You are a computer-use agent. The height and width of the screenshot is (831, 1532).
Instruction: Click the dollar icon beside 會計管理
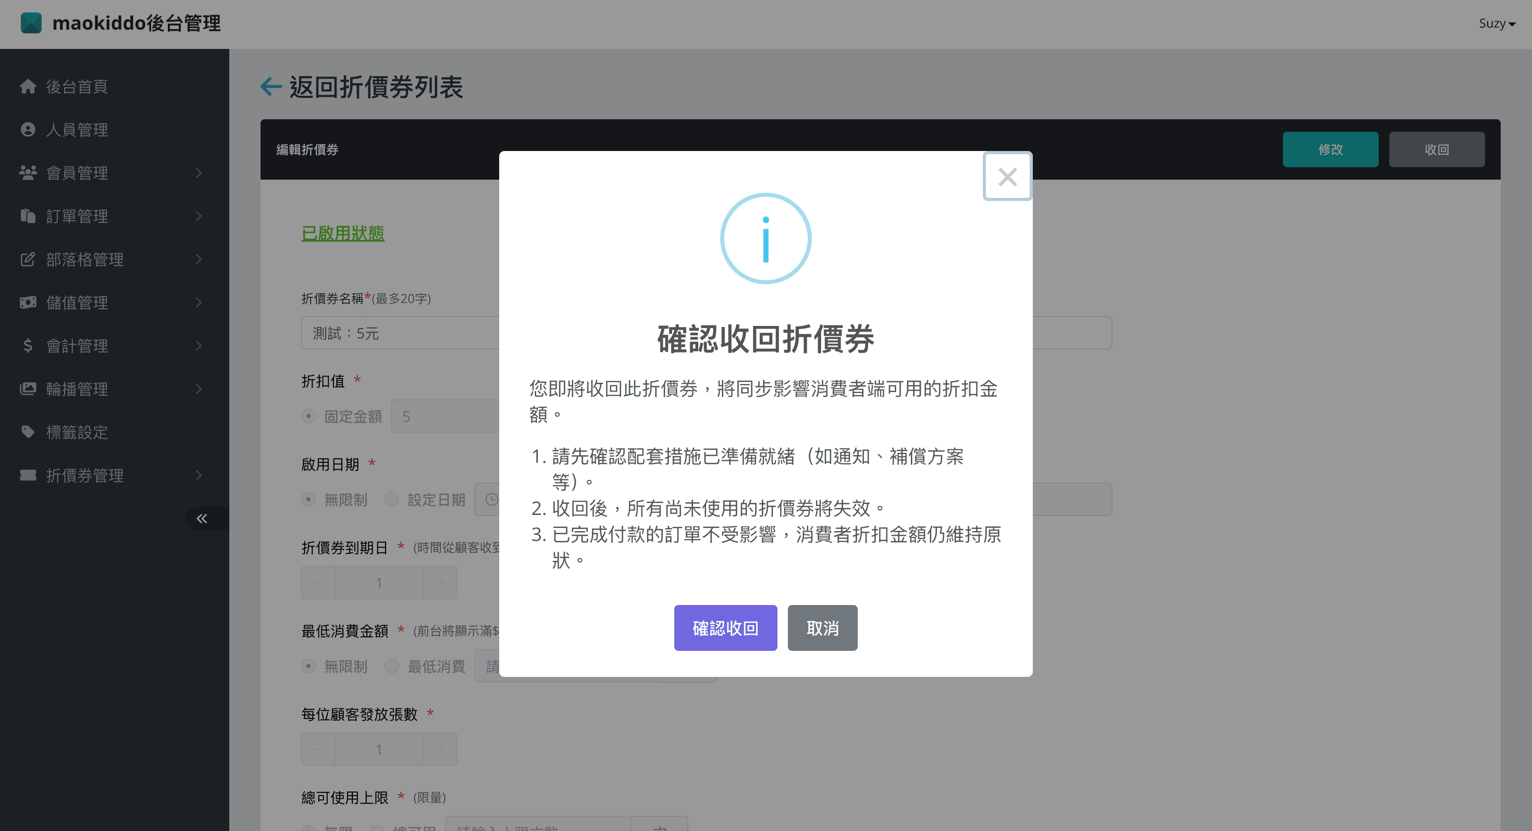click(x=28, y=345)
